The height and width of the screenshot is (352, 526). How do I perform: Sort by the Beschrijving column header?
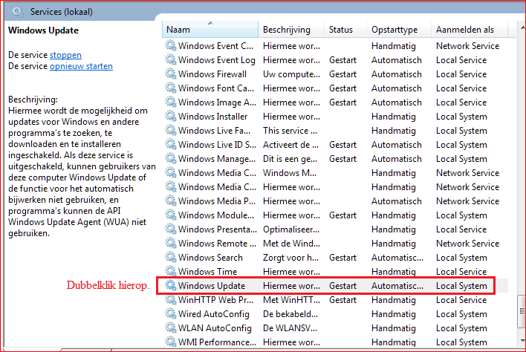[290, 29]
